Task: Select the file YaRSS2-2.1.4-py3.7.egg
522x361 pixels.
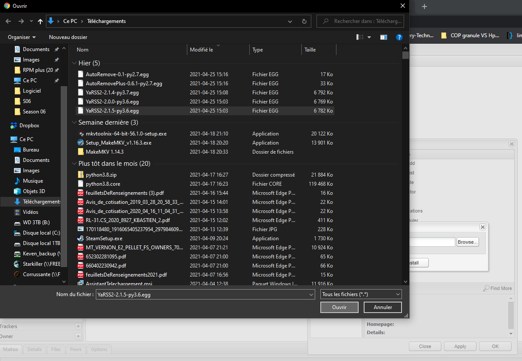Action: [x=206, y=93]
